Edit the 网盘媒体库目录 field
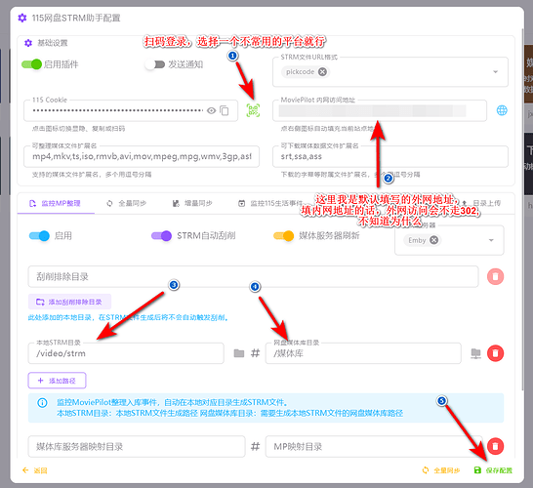Image resolution: width=533 pixels, height=488 pixels. coord(363,353)
